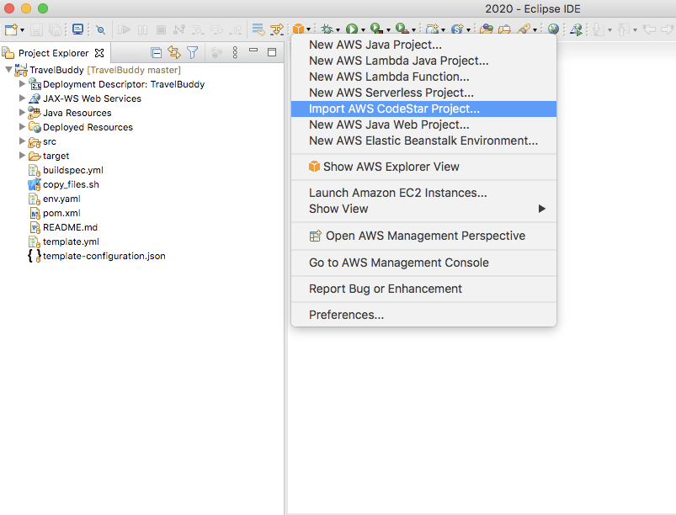
Task: Click the green bug Debug icon
Action: (327, 29)
